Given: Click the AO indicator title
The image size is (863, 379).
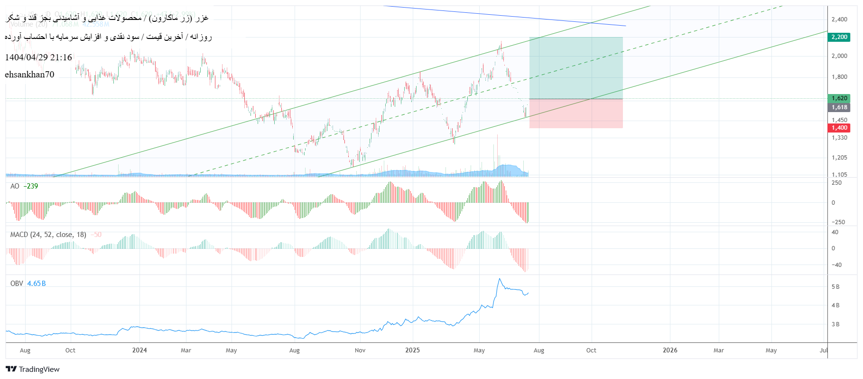Looking at the screenshot, I should 15,186.
